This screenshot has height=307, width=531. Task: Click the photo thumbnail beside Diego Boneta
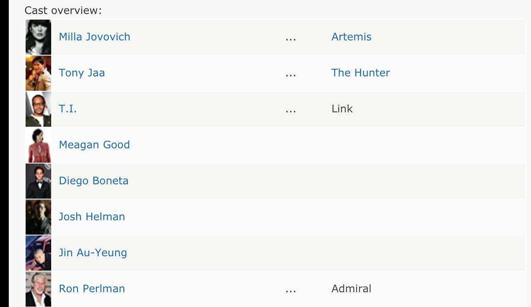(38, 181)
